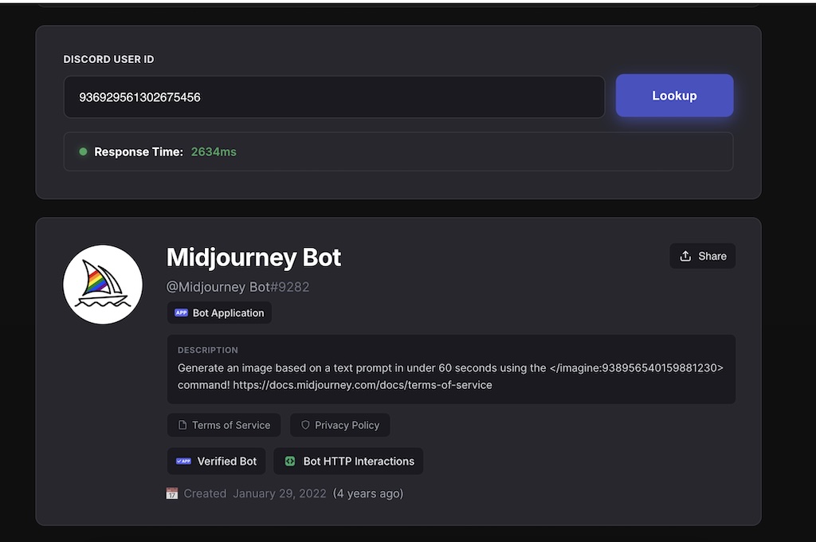Click the imagine command mention in description

[x=636, y=367]
